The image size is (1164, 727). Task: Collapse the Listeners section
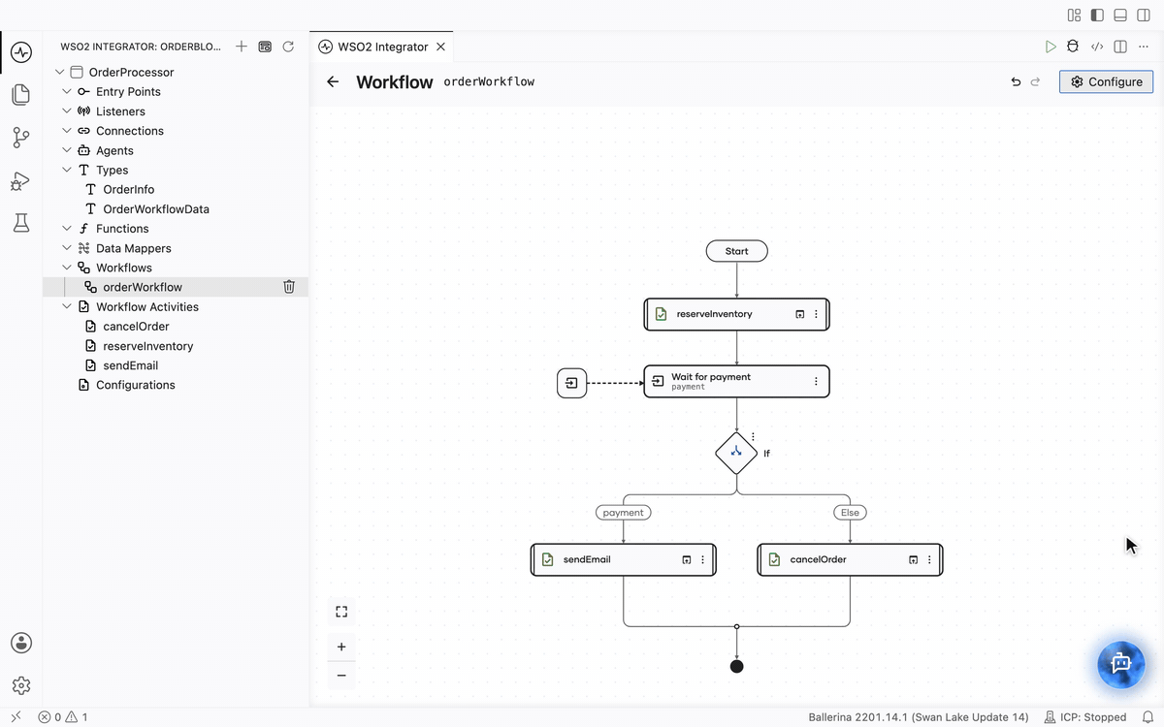67,111
